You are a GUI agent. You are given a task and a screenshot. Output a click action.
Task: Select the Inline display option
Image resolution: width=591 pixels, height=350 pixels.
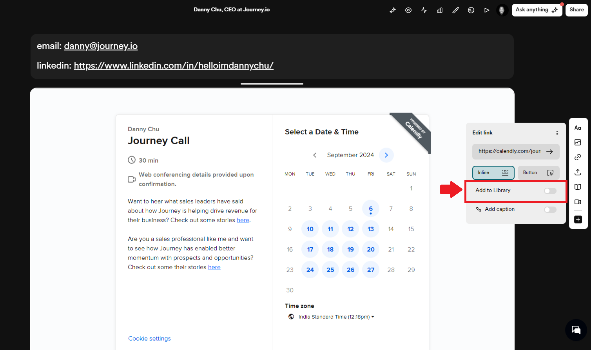(x=493, y=173)
